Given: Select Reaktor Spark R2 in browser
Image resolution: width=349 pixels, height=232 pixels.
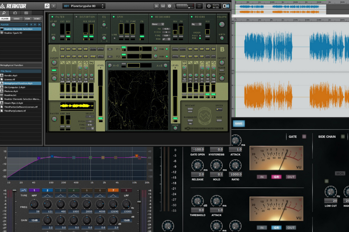Looking at the screenshot, I should tap(21, 33).
